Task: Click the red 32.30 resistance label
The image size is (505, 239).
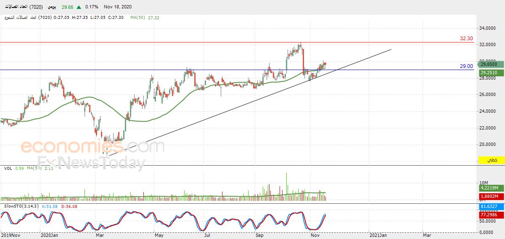Action: pos(466,39)
